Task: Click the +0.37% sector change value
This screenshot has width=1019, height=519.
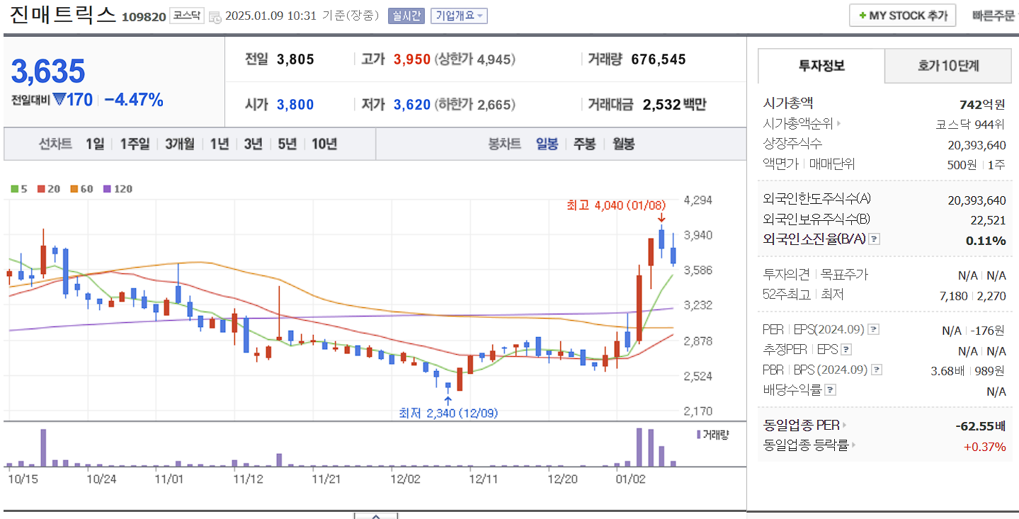Action: pyautogui.click(x=984, y=446)
